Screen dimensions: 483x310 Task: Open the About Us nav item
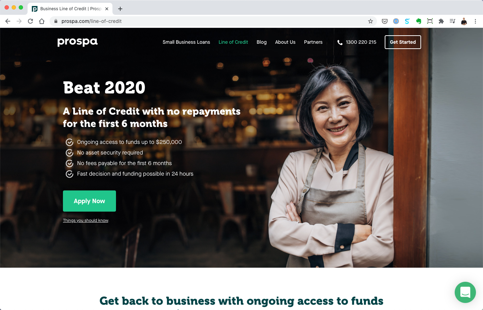285,42
